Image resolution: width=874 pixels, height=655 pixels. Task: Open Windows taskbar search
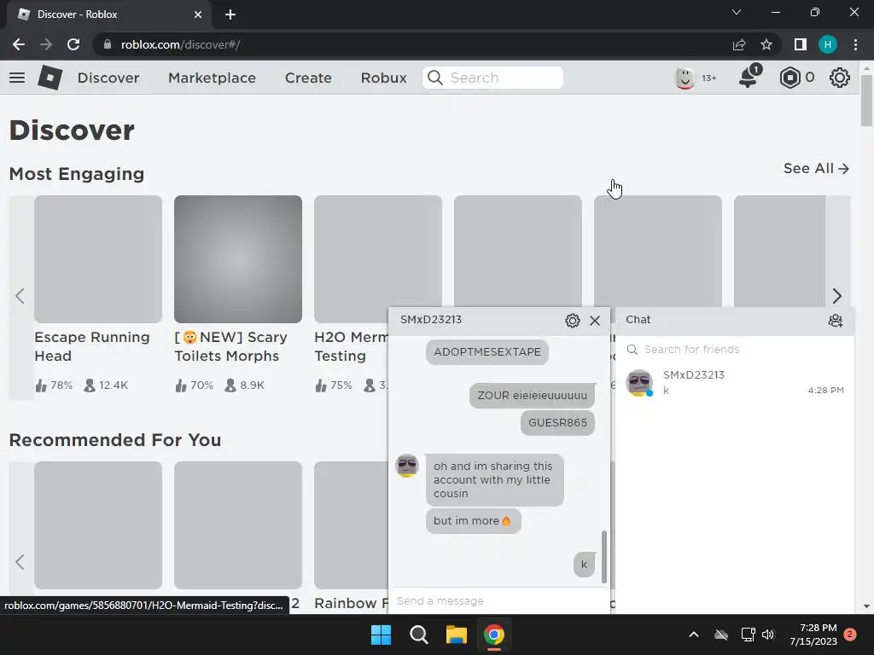click(418, 635)
